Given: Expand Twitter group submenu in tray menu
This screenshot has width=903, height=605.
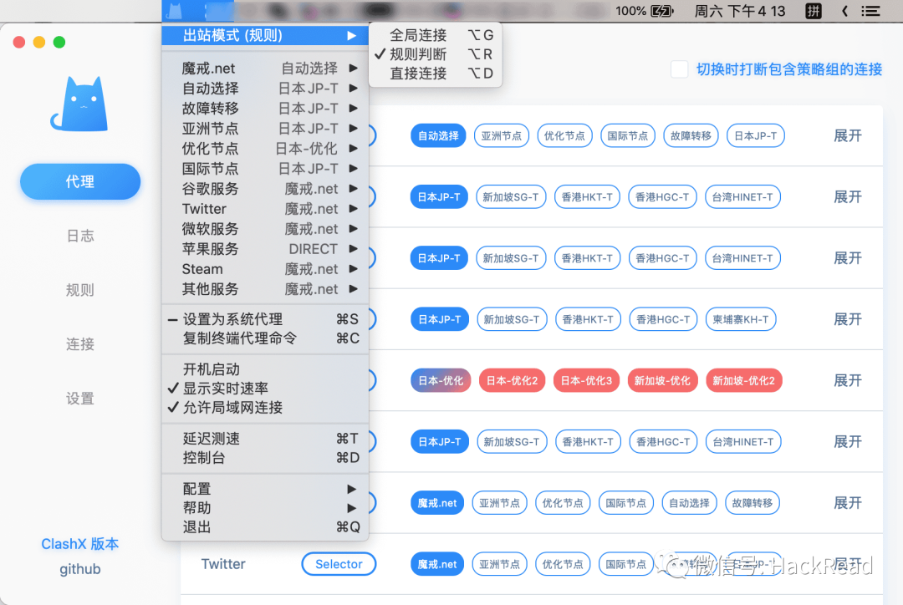Looking at the screenshot, I should tap(265, 209).
